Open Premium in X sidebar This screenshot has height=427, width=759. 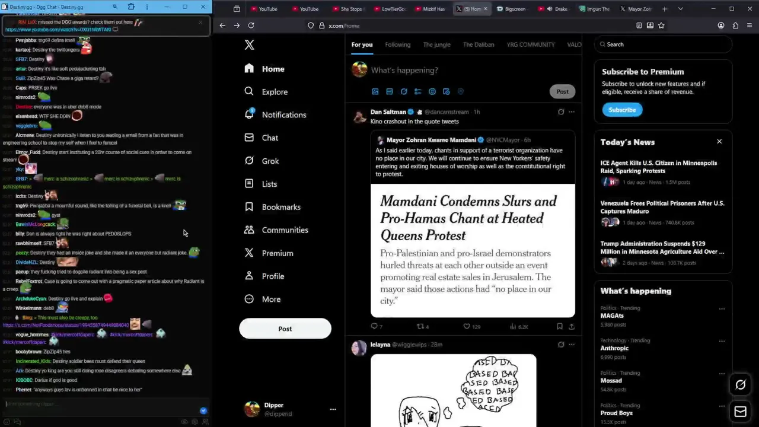point(269,253)
